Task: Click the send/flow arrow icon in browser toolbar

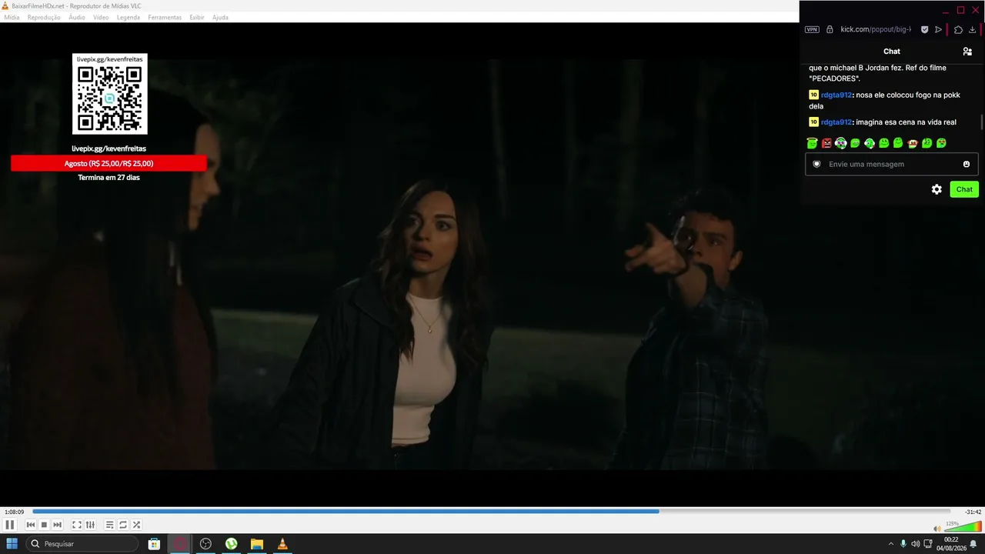Action: pos(938,29)
